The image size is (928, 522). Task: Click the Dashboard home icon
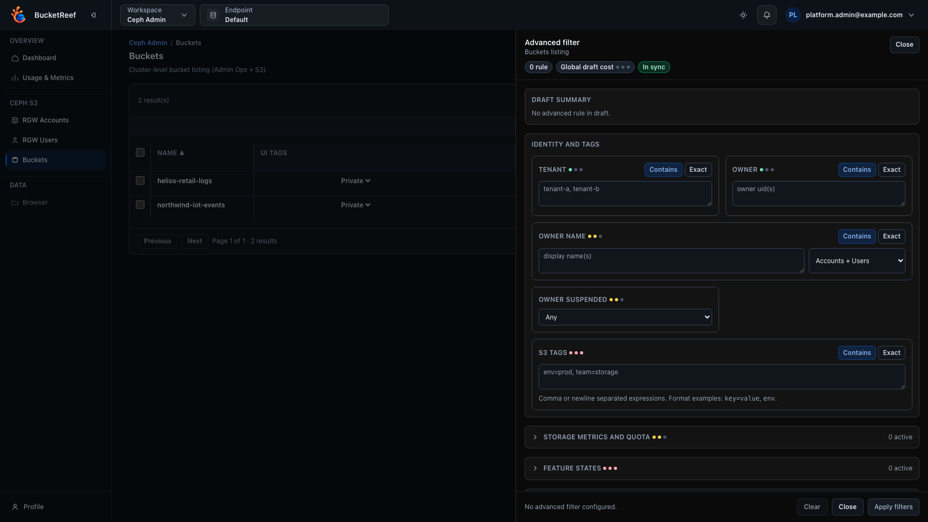pos(15,58)
